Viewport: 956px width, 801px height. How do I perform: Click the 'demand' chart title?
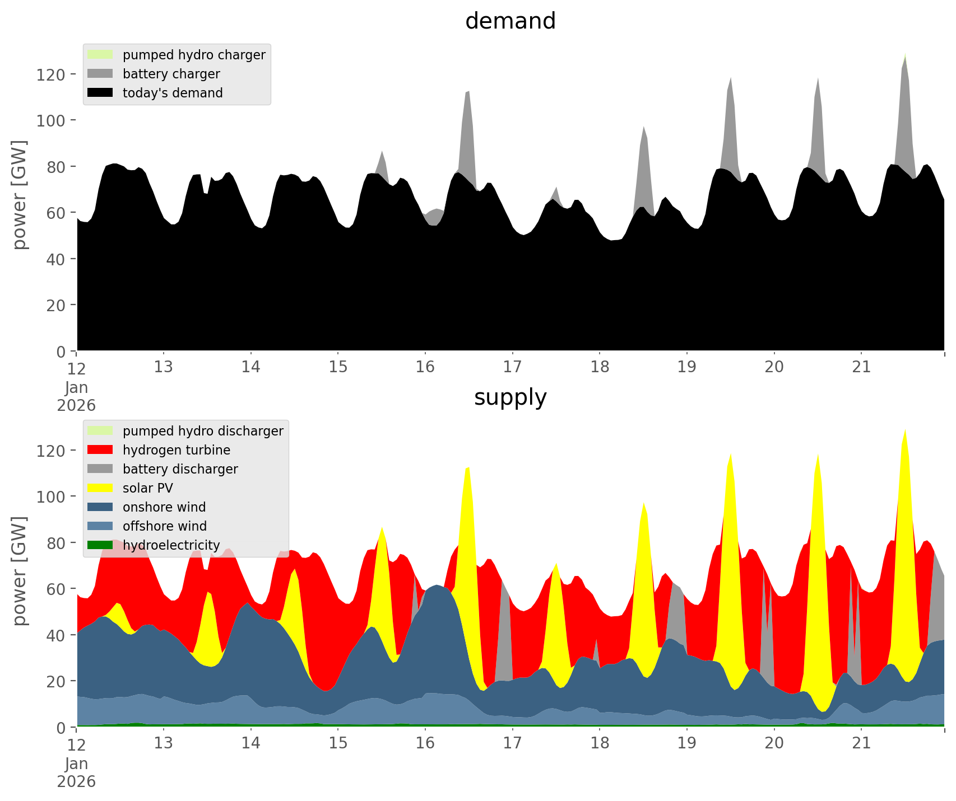(510, 21)
